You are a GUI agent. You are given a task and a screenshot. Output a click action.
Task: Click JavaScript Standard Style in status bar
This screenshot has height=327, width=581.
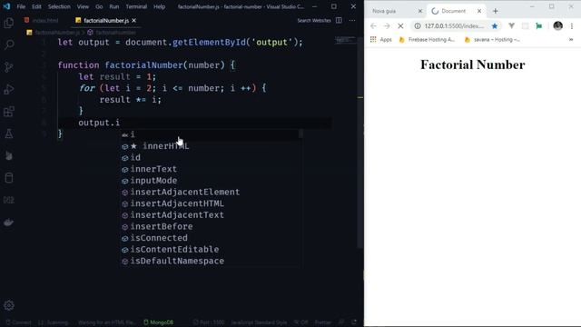tap(259, 322)
